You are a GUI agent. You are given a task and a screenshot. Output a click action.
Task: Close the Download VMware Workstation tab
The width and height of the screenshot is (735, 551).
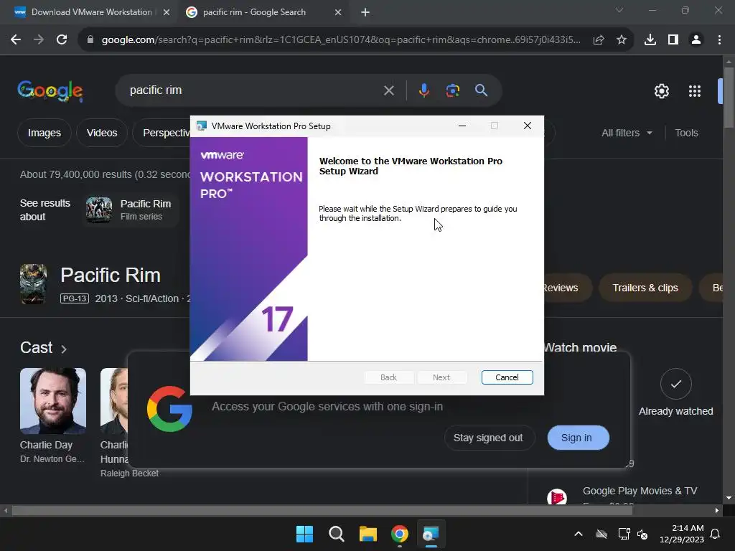click(x=166, y=12)
